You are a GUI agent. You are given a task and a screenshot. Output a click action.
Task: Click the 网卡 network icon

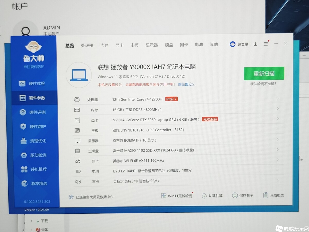78,161
